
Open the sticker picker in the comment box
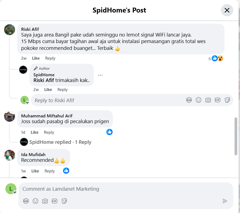click(x=64, y=201)
